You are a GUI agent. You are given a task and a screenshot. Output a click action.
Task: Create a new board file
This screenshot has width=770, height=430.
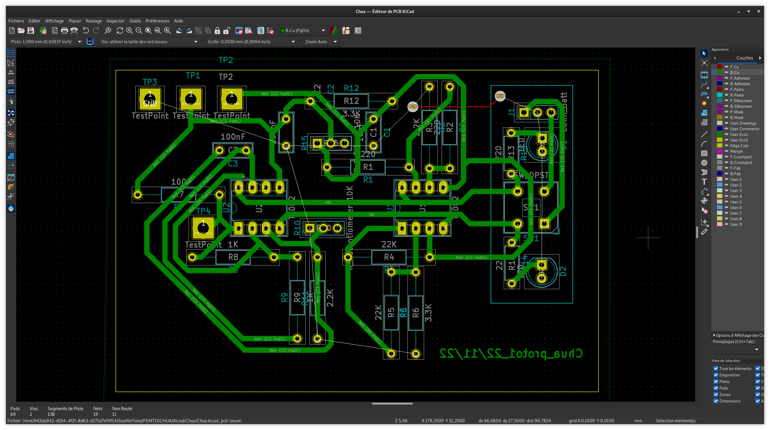tap(12, 30)
